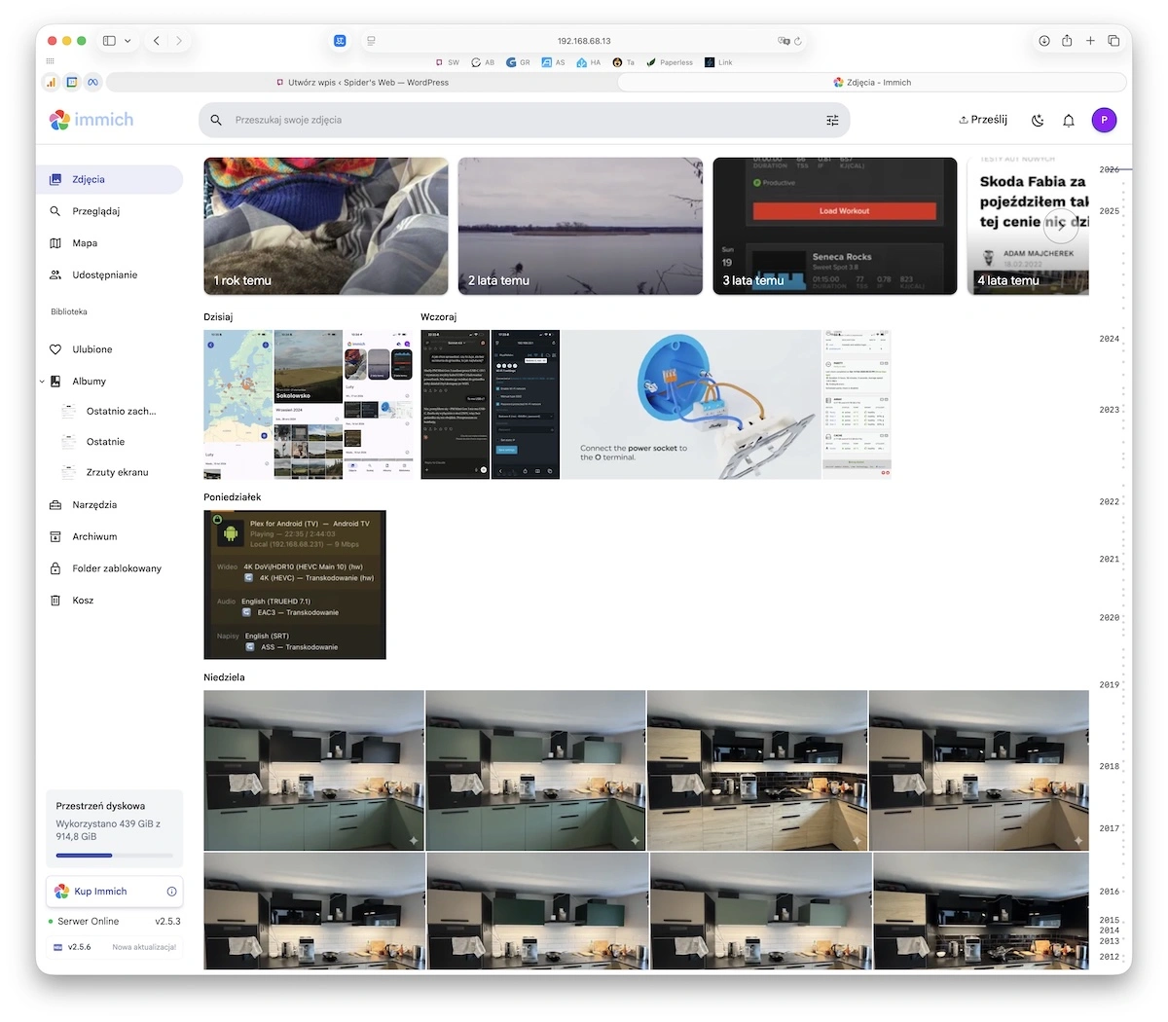Click the search filter options icon
Screen dimensions: 1168x1022
point(832,121)
